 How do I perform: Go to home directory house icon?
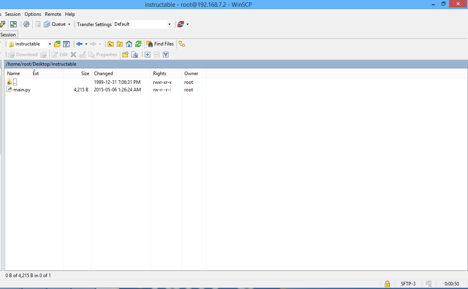[x=129, y=44]
